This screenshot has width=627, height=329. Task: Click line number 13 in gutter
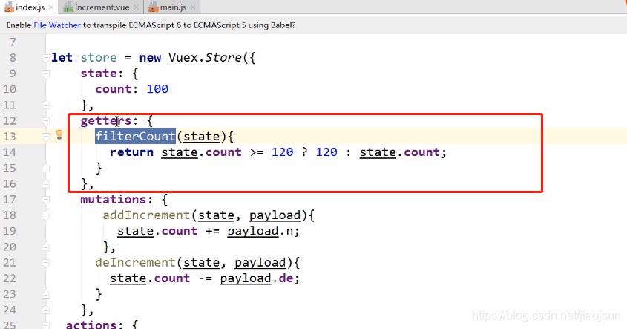click(10, 137)
